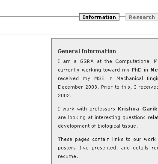Click the line connecting Information and Research tabs

[122, 17]
